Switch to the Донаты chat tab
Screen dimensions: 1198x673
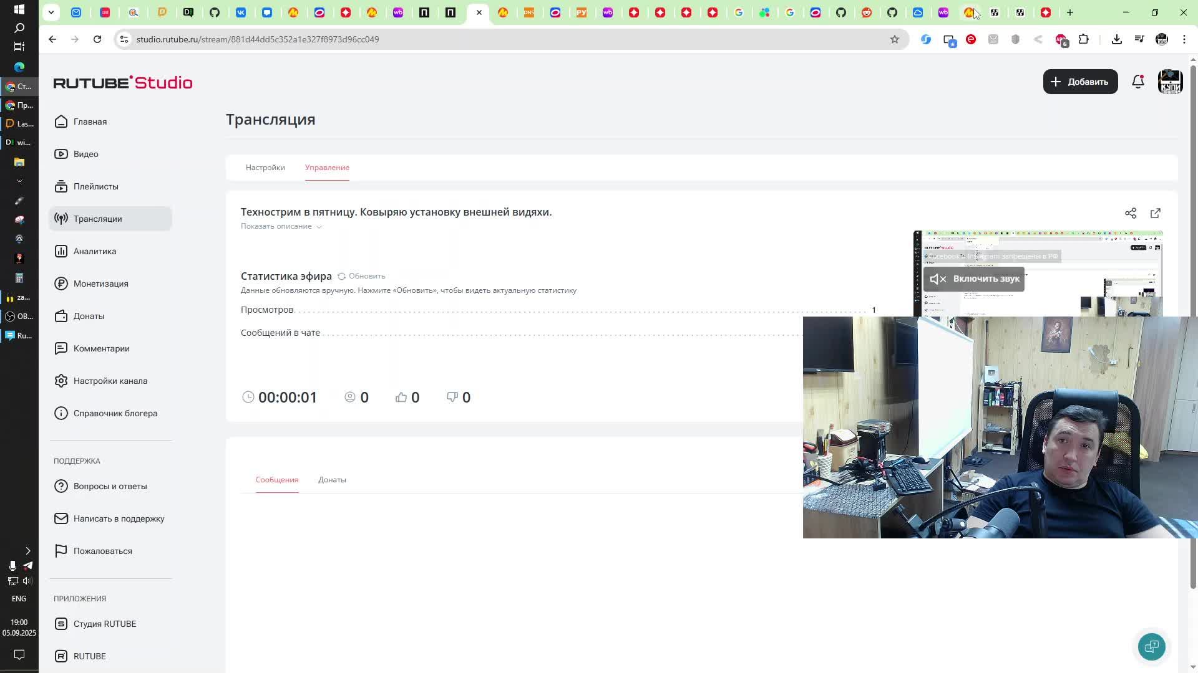click(x=332, y=480)
